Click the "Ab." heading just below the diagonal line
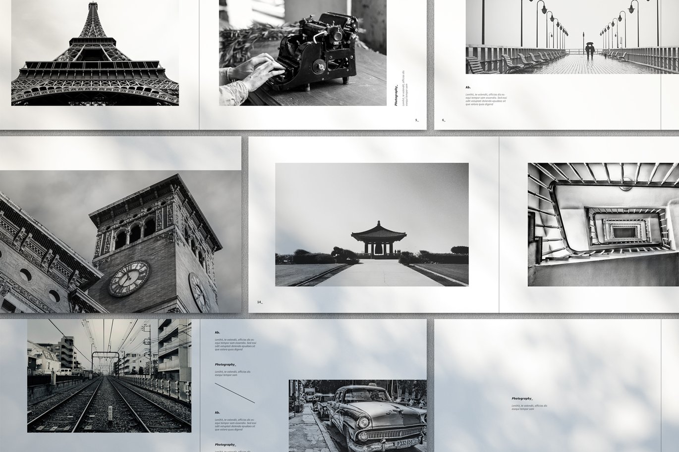The image size is (679, 452). [217, 412]
